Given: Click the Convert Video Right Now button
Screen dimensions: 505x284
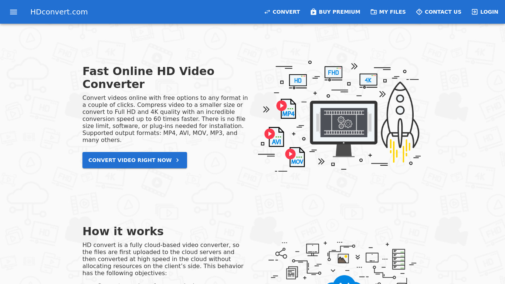Looking at the screenshot, I should coord(135,160).
